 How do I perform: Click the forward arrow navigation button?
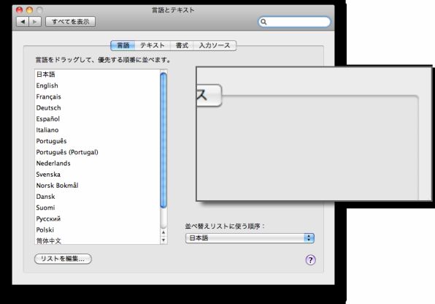coord(35,22)
